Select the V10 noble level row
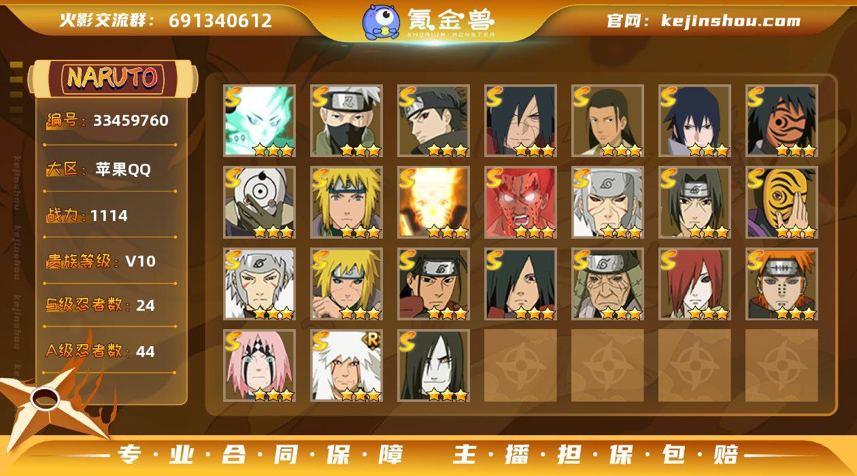The width and height of the screenshot is (857, 476). coord(110,261)
